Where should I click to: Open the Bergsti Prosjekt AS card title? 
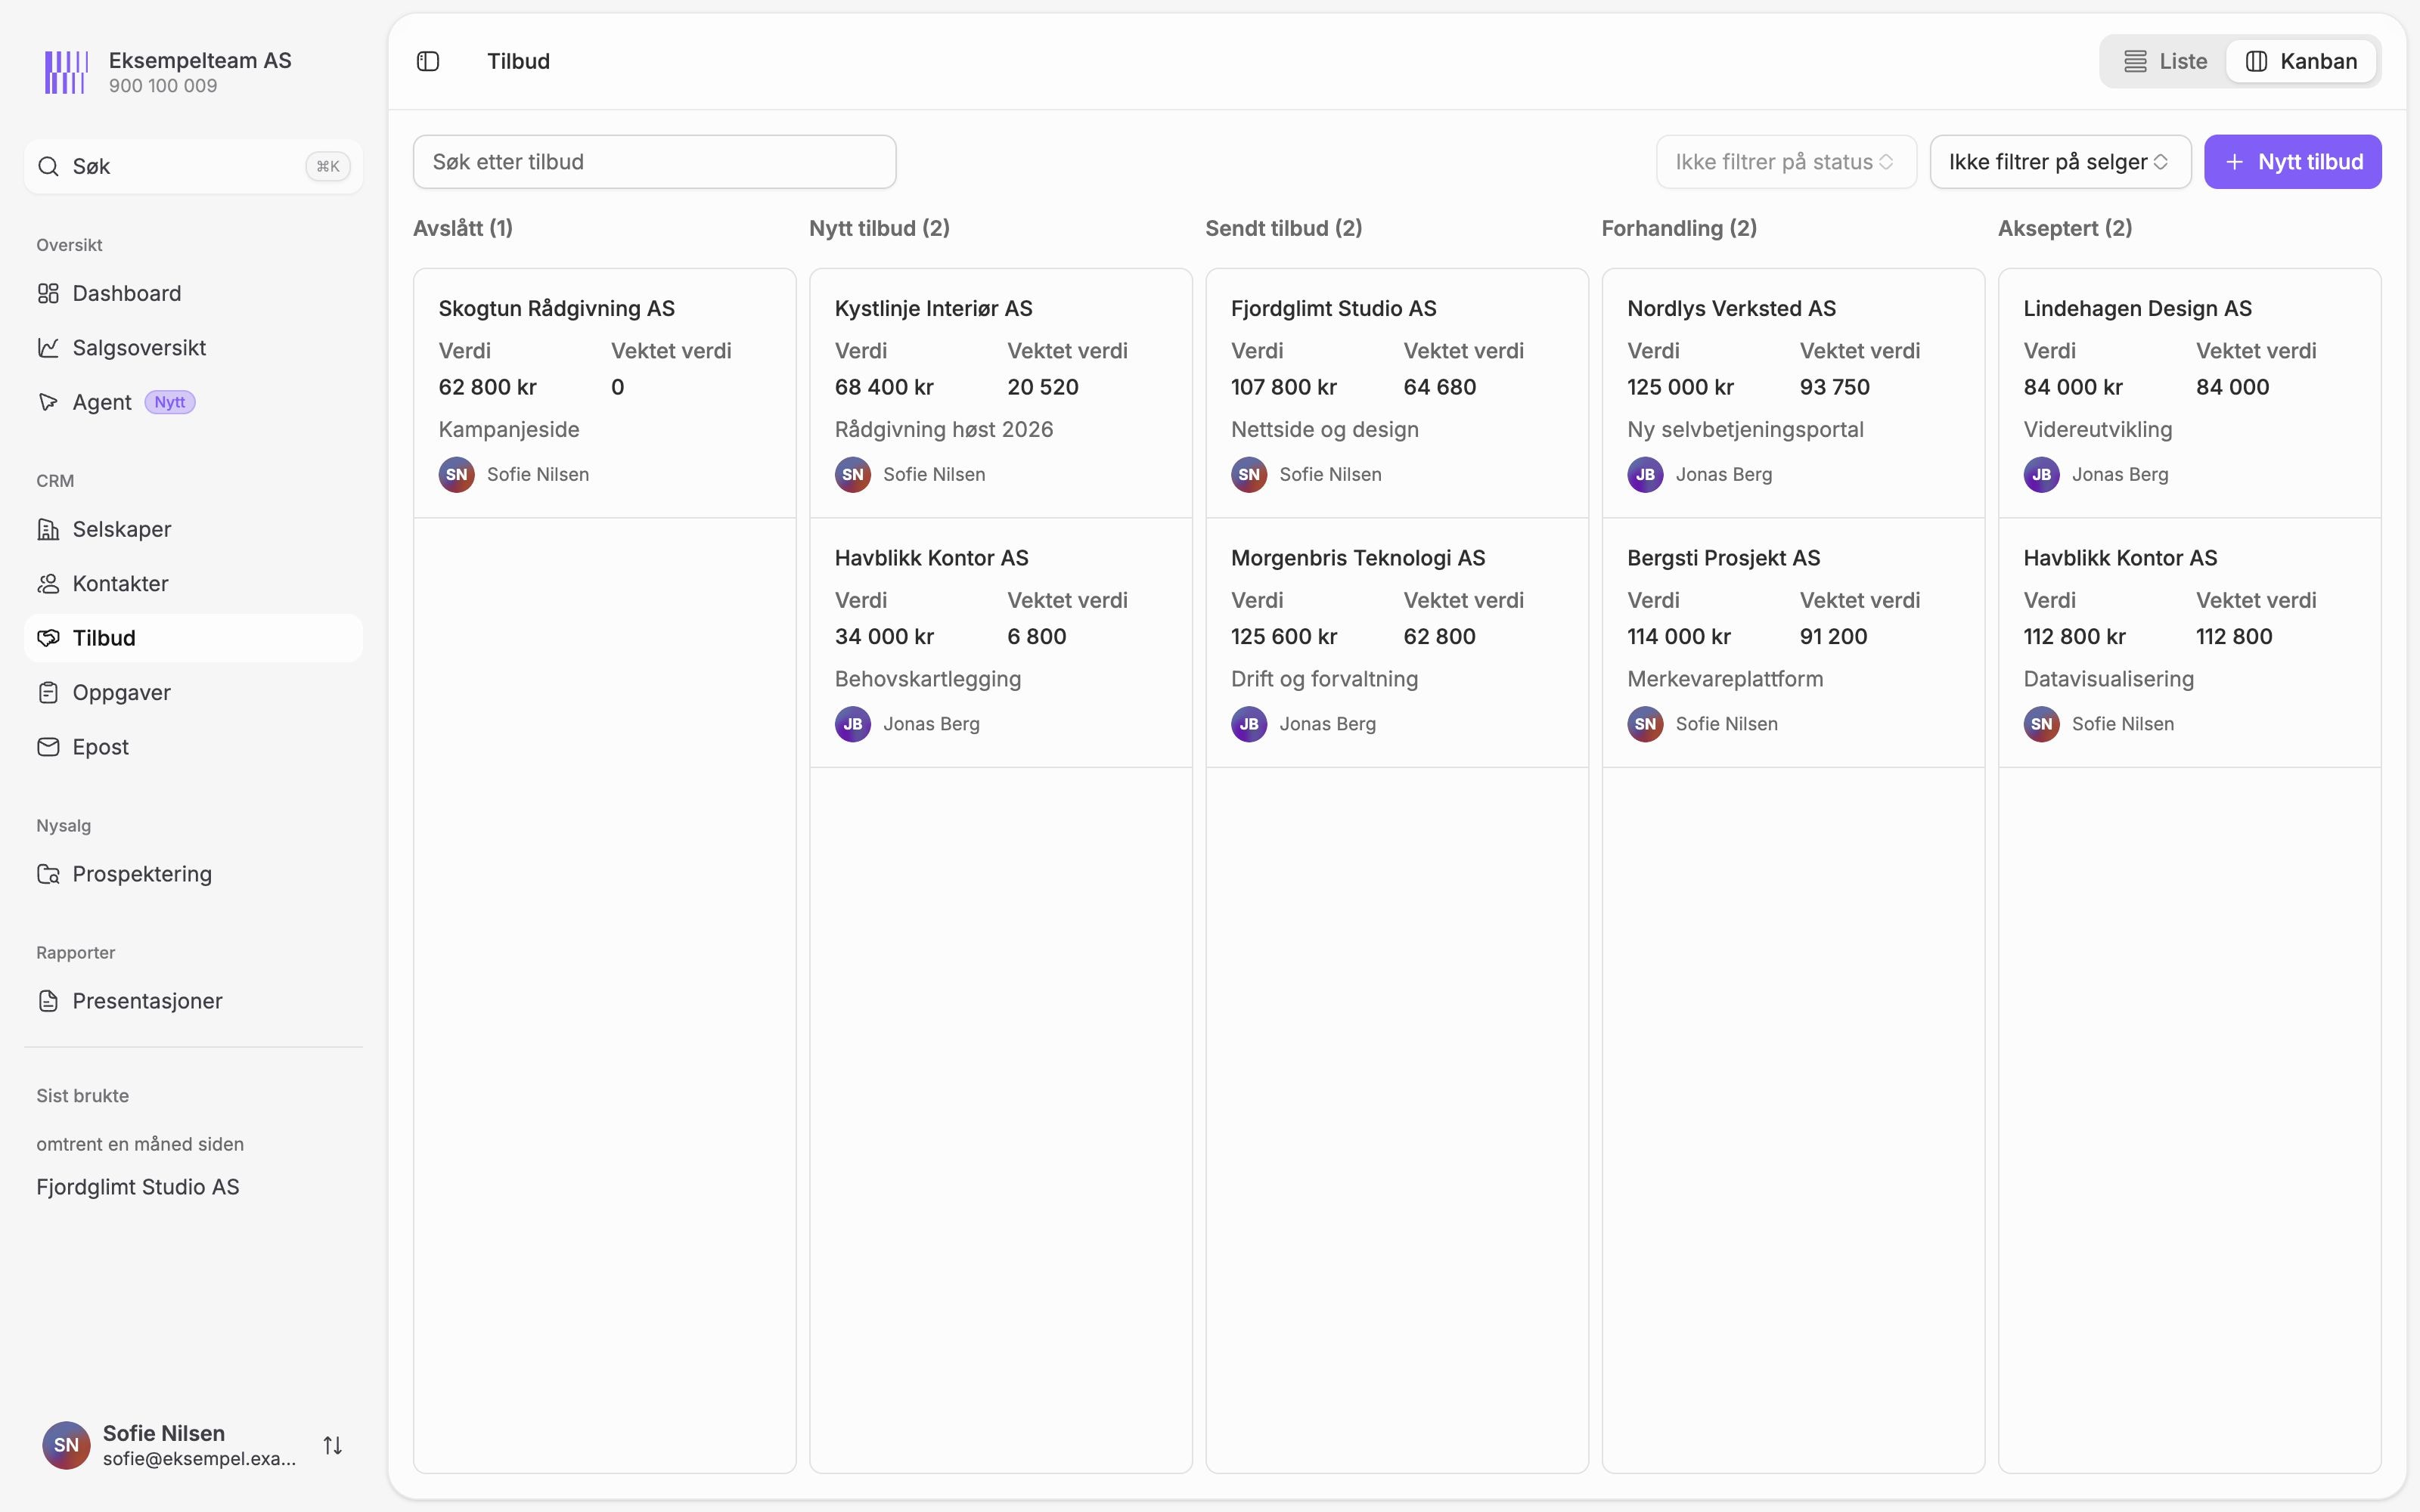click(x=1723, y=558)
